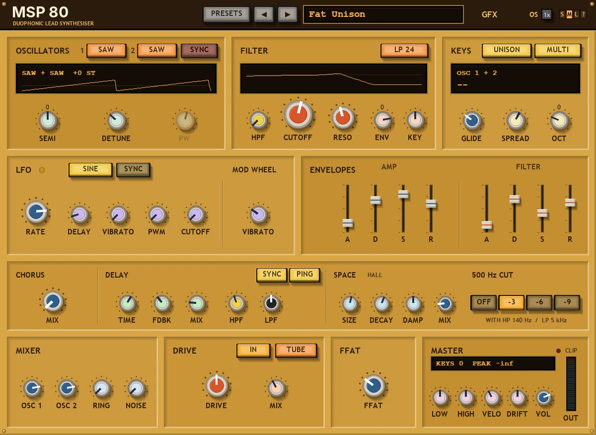Click the space DECAY knob

coord(381,303)
